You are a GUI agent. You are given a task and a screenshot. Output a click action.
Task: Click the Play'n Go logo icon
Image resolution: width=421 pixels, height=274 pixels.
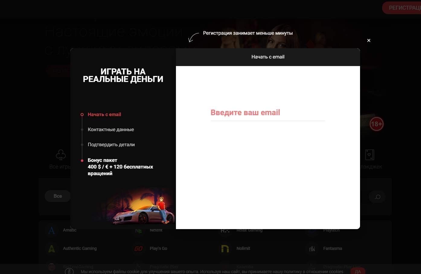tap(139, 249)
